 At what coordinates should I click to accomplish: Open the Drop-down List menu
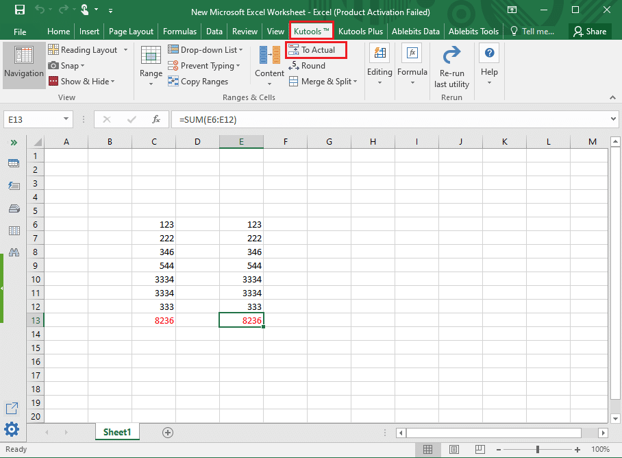pos(205,50)
